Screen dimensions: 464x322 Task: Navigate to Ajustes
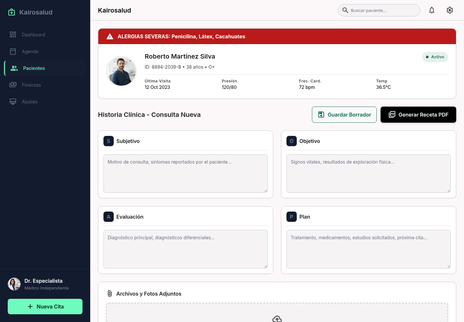pyautogui.click(x=45, y=102)
